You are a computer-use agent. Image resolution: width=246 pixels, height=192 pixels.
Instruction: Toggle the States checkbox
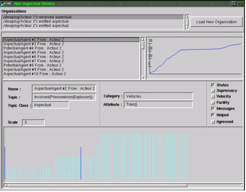[x=213, y=85]
